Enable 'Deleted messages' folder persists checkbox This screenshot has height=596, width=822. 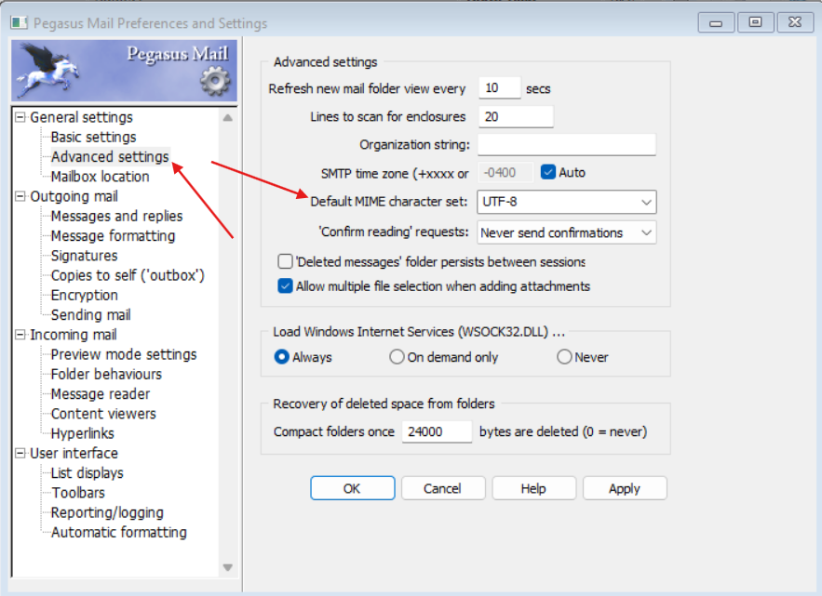[286, 262]
